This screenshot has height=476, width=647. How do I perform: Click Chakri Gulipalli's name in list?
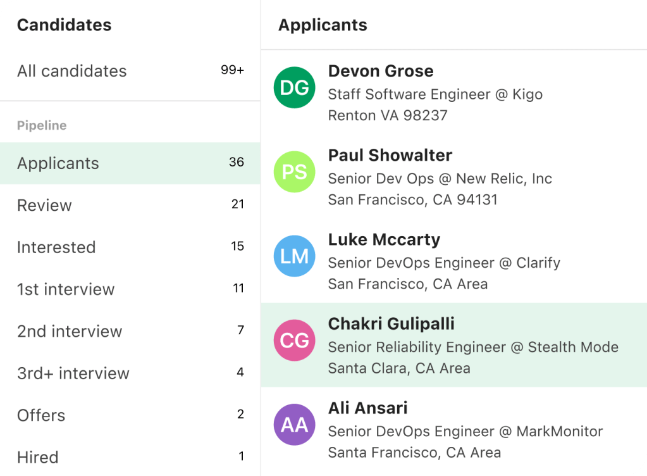pos(391,323)
